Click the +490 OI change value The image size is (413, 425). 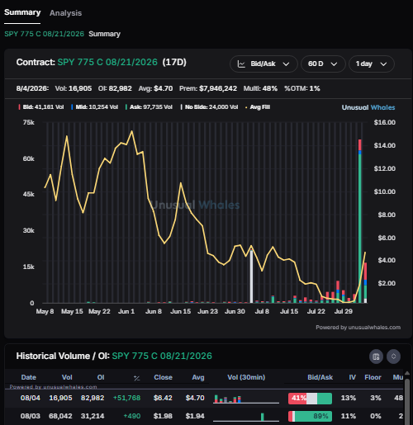pyautogui.click(x=132, y=416)
